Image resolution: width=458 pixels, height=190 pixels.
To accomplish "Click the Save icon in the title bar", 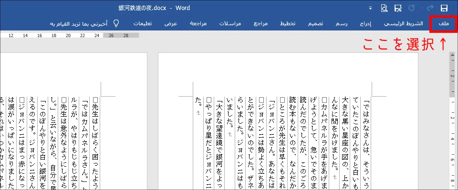I will 444,8.
